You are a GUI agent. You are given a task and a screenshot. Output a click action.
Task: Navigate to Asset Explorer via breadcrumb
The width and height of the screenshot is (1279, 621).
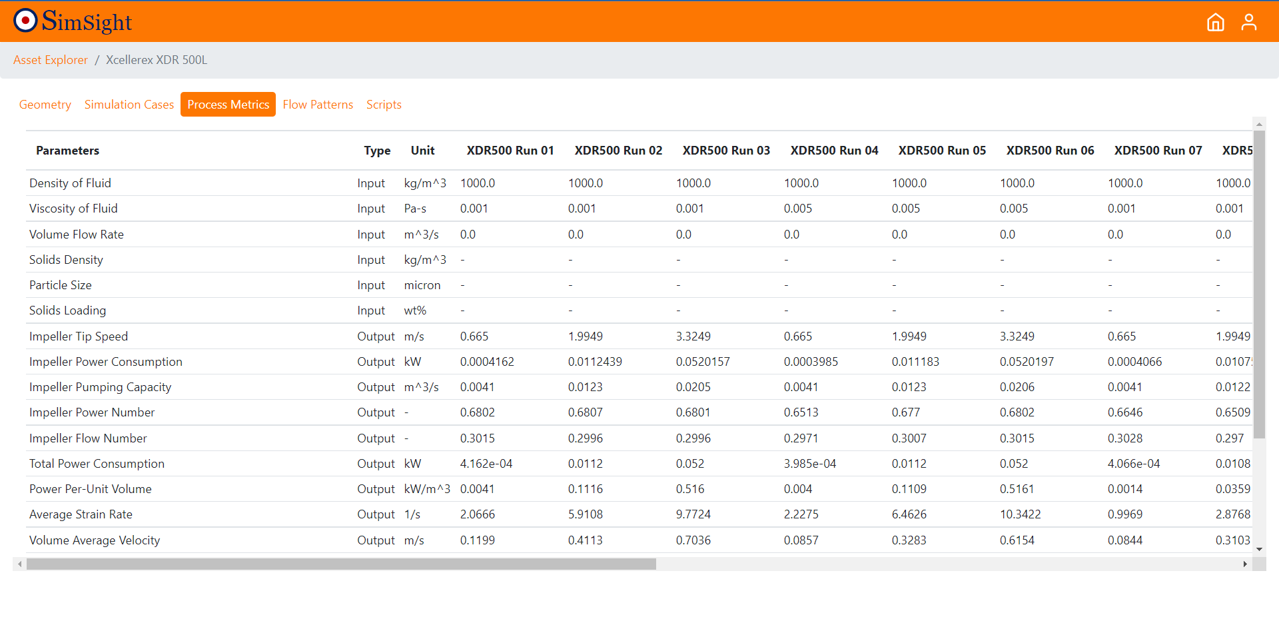[50, 59]
